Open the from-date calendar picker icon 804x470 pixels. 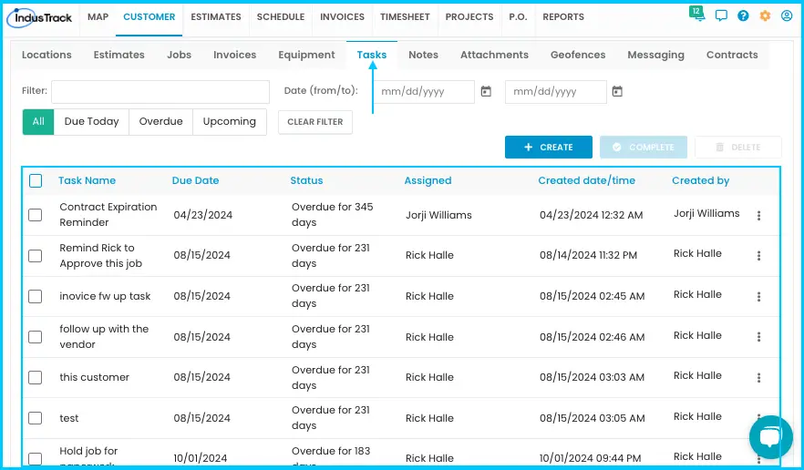pyautogui.click(x=486, y=92)
